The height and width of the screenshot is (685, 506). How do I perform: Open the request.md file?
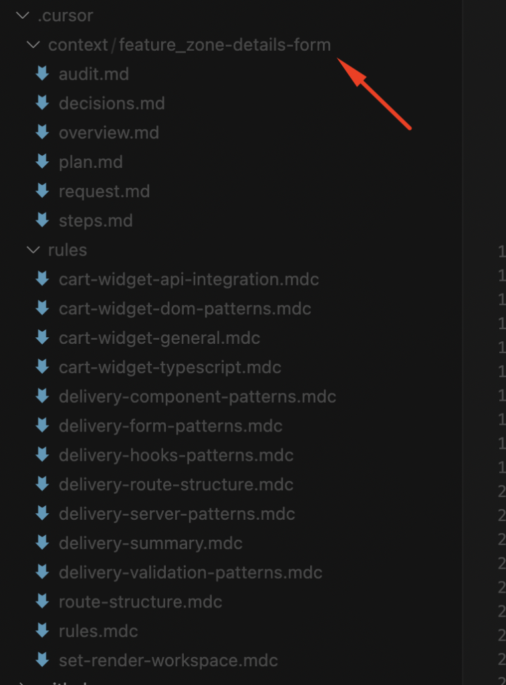[104, 191]
